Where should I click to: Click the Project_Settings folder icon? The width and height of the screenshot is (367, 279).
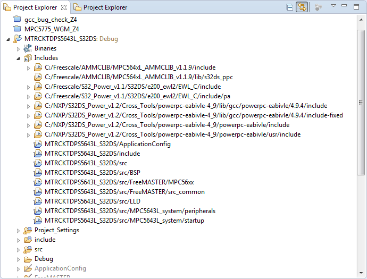click(x=28, y=230)
